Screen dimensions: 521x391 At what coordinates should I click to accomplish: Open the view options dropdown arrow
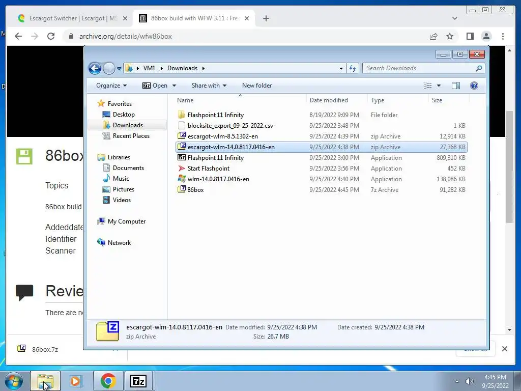click(x=439, y=86)
